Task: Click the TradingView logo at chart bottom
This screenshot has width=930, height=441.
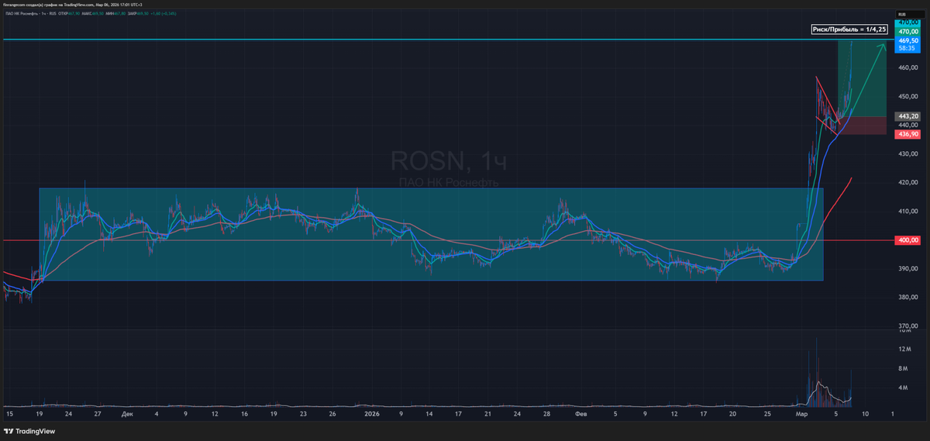Action: pyautogui.click(x=31, y=431)
